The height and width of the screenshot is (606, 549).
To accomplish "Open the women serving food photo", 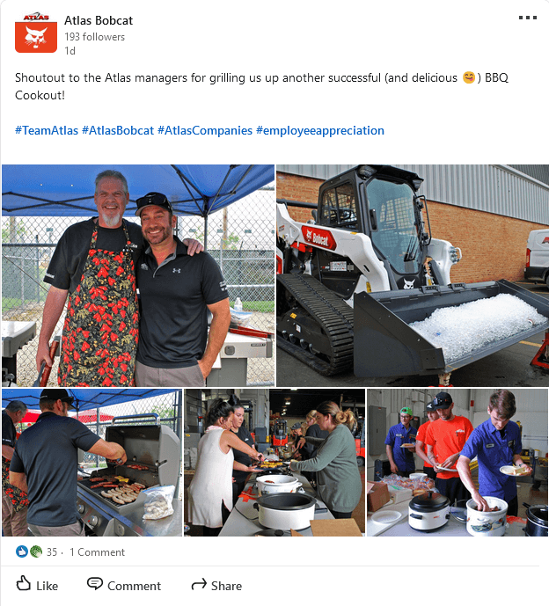I will (x=274, y=463).
